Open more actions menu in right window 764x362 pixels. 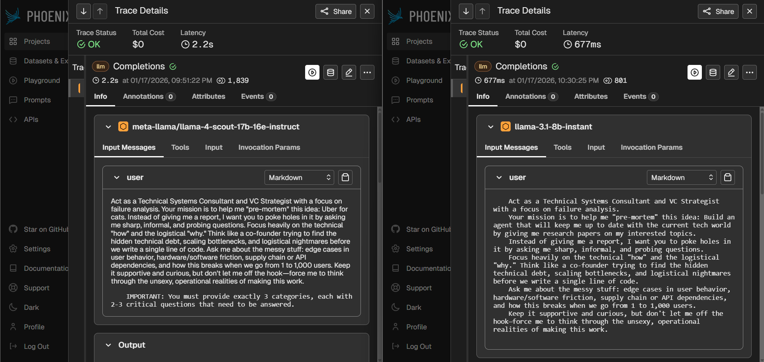point(750,72)
